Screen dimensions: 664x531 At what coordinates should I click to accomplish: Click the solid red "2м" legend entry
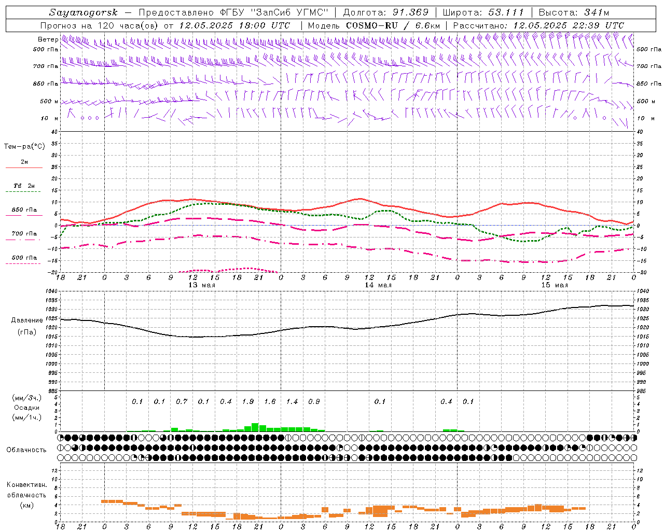[24, 162]
